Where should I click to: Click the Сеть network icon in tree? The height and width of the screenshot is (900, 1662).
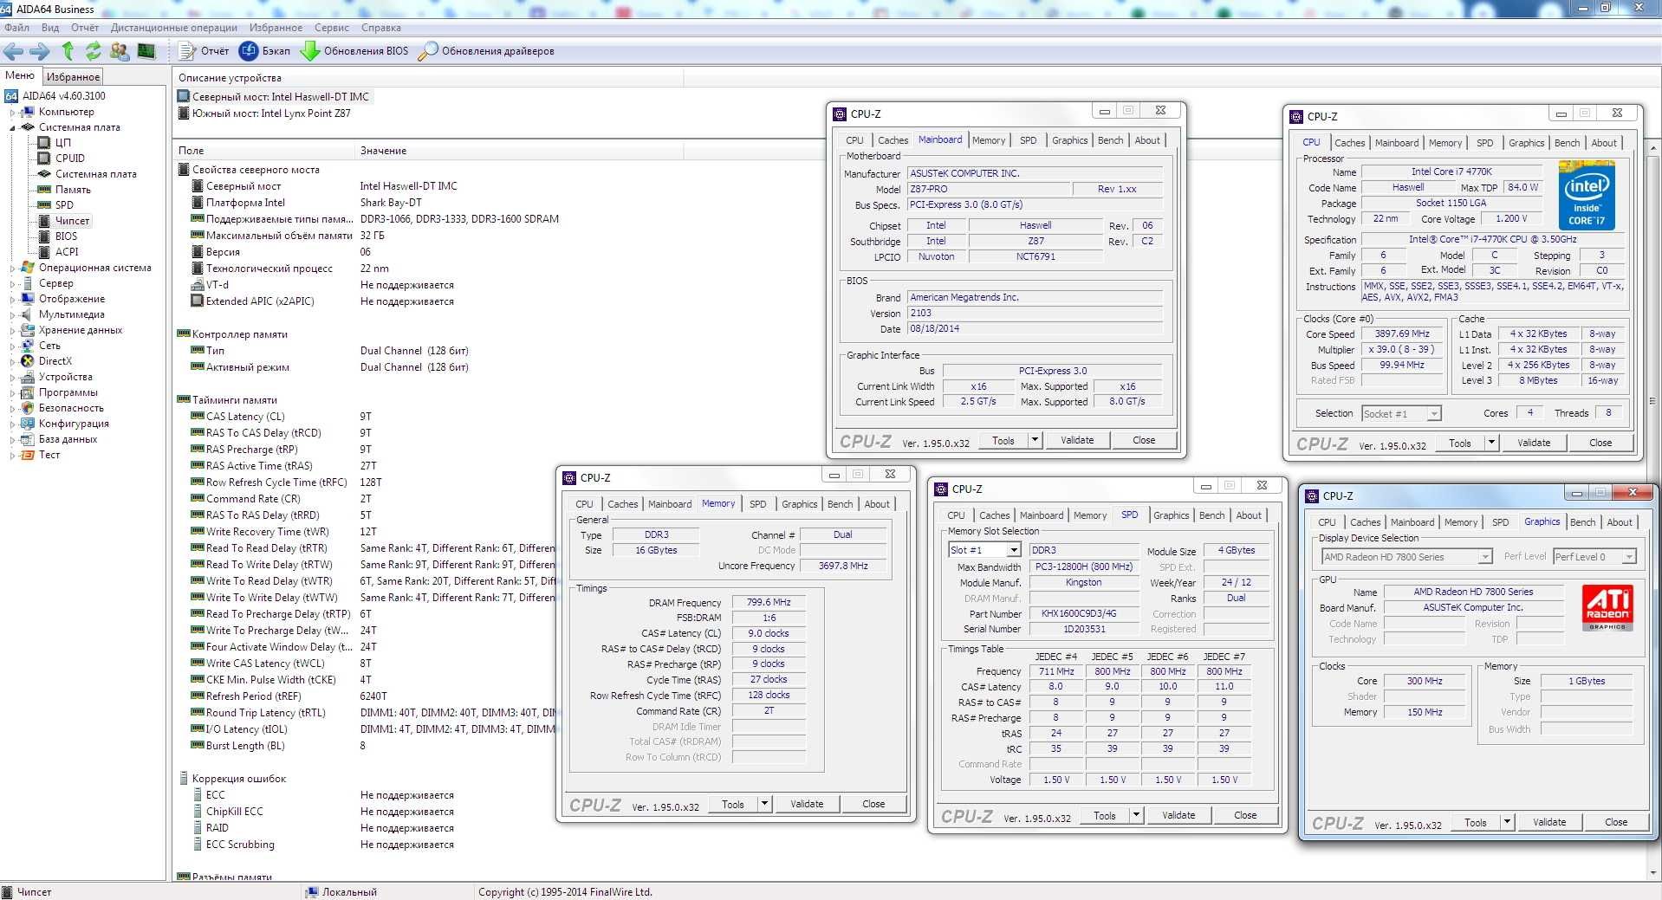pos(28,346)
